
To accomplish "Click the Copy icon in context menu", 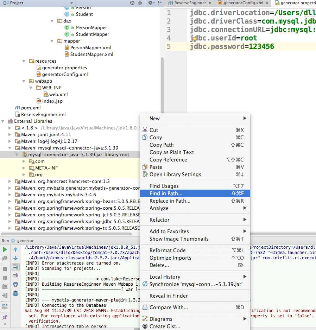I will (x=145, y=137).
